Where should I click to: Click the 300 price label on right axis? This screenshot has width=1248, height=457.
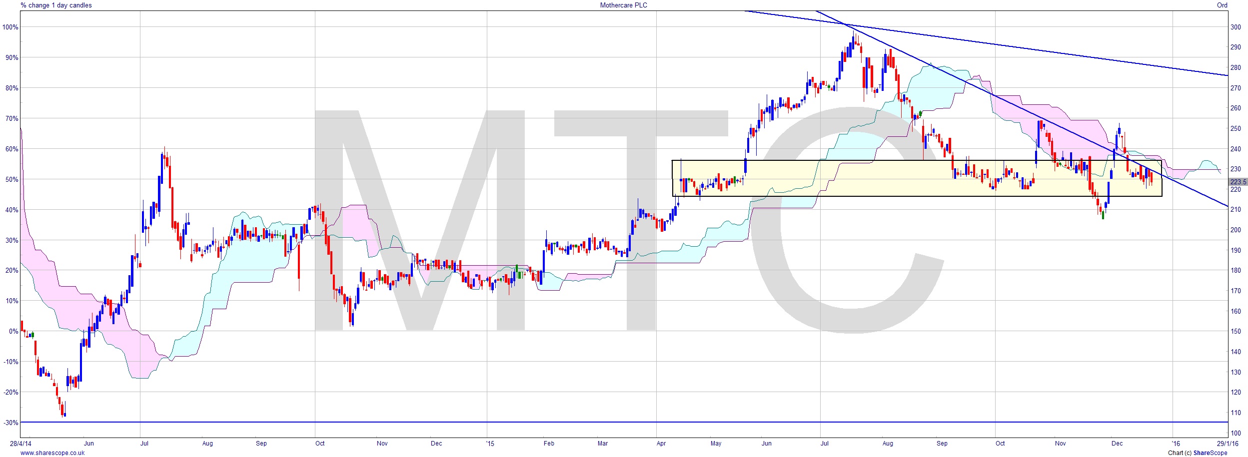1236,27
